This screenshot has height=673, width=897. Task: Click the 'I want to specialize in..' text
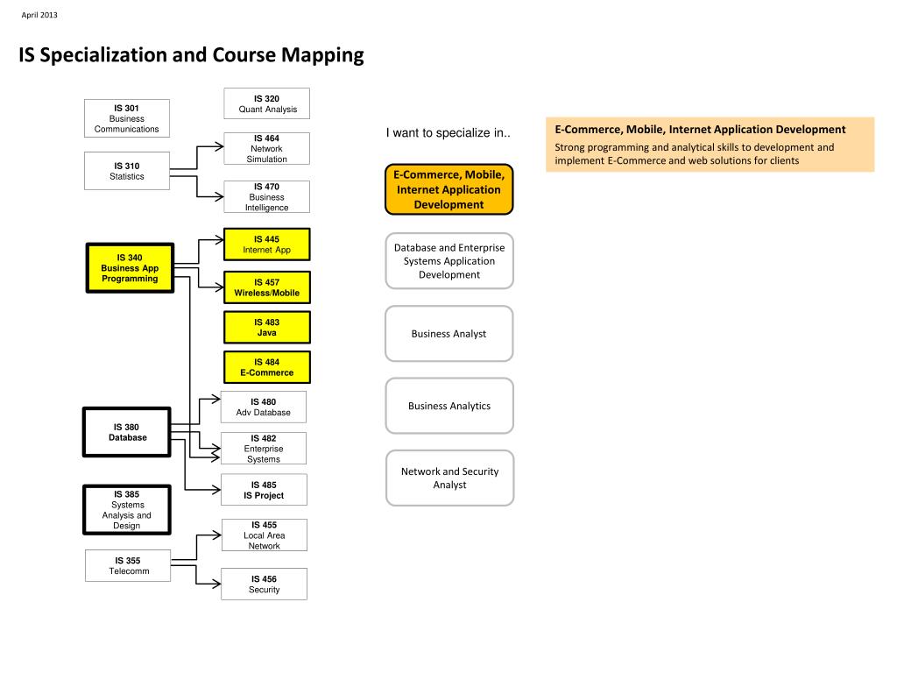pos(448,133)
